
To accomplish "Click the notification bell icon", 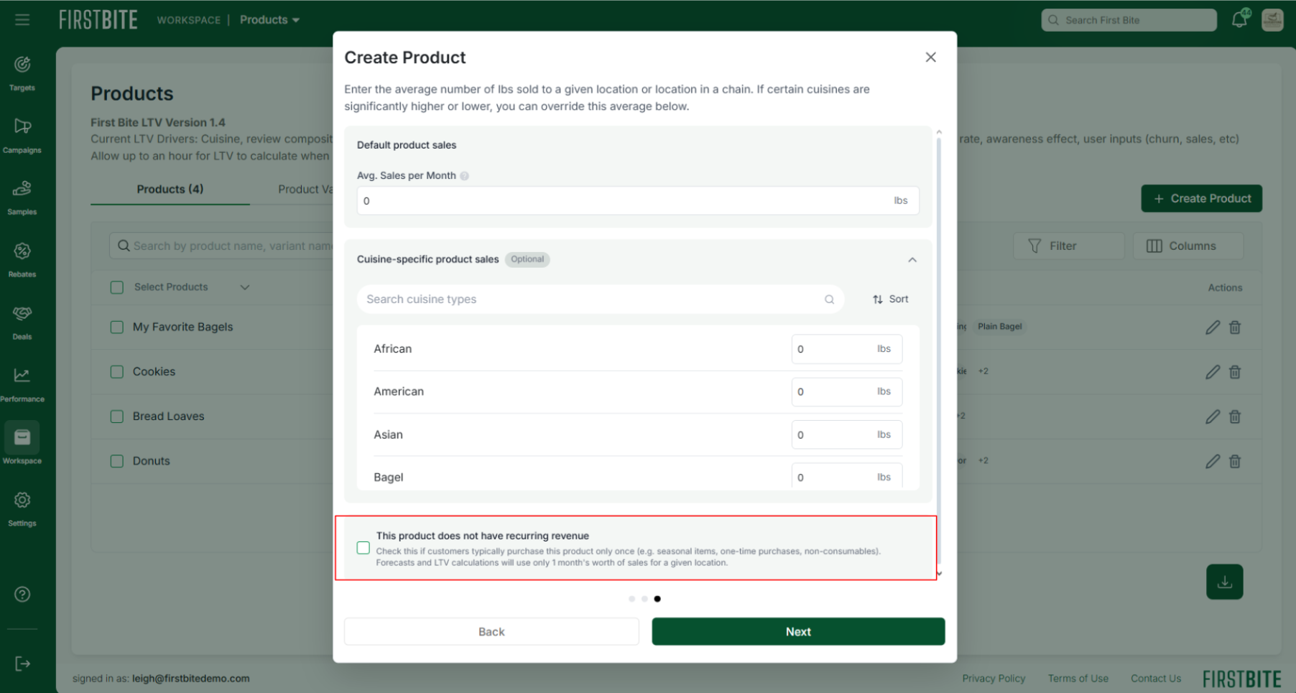I will click(x=1239, y=19).
